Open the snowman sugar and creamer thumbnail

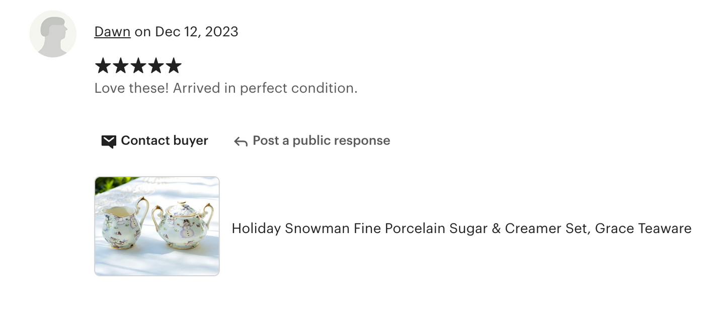pyautogui.click(x=157, y=226)
